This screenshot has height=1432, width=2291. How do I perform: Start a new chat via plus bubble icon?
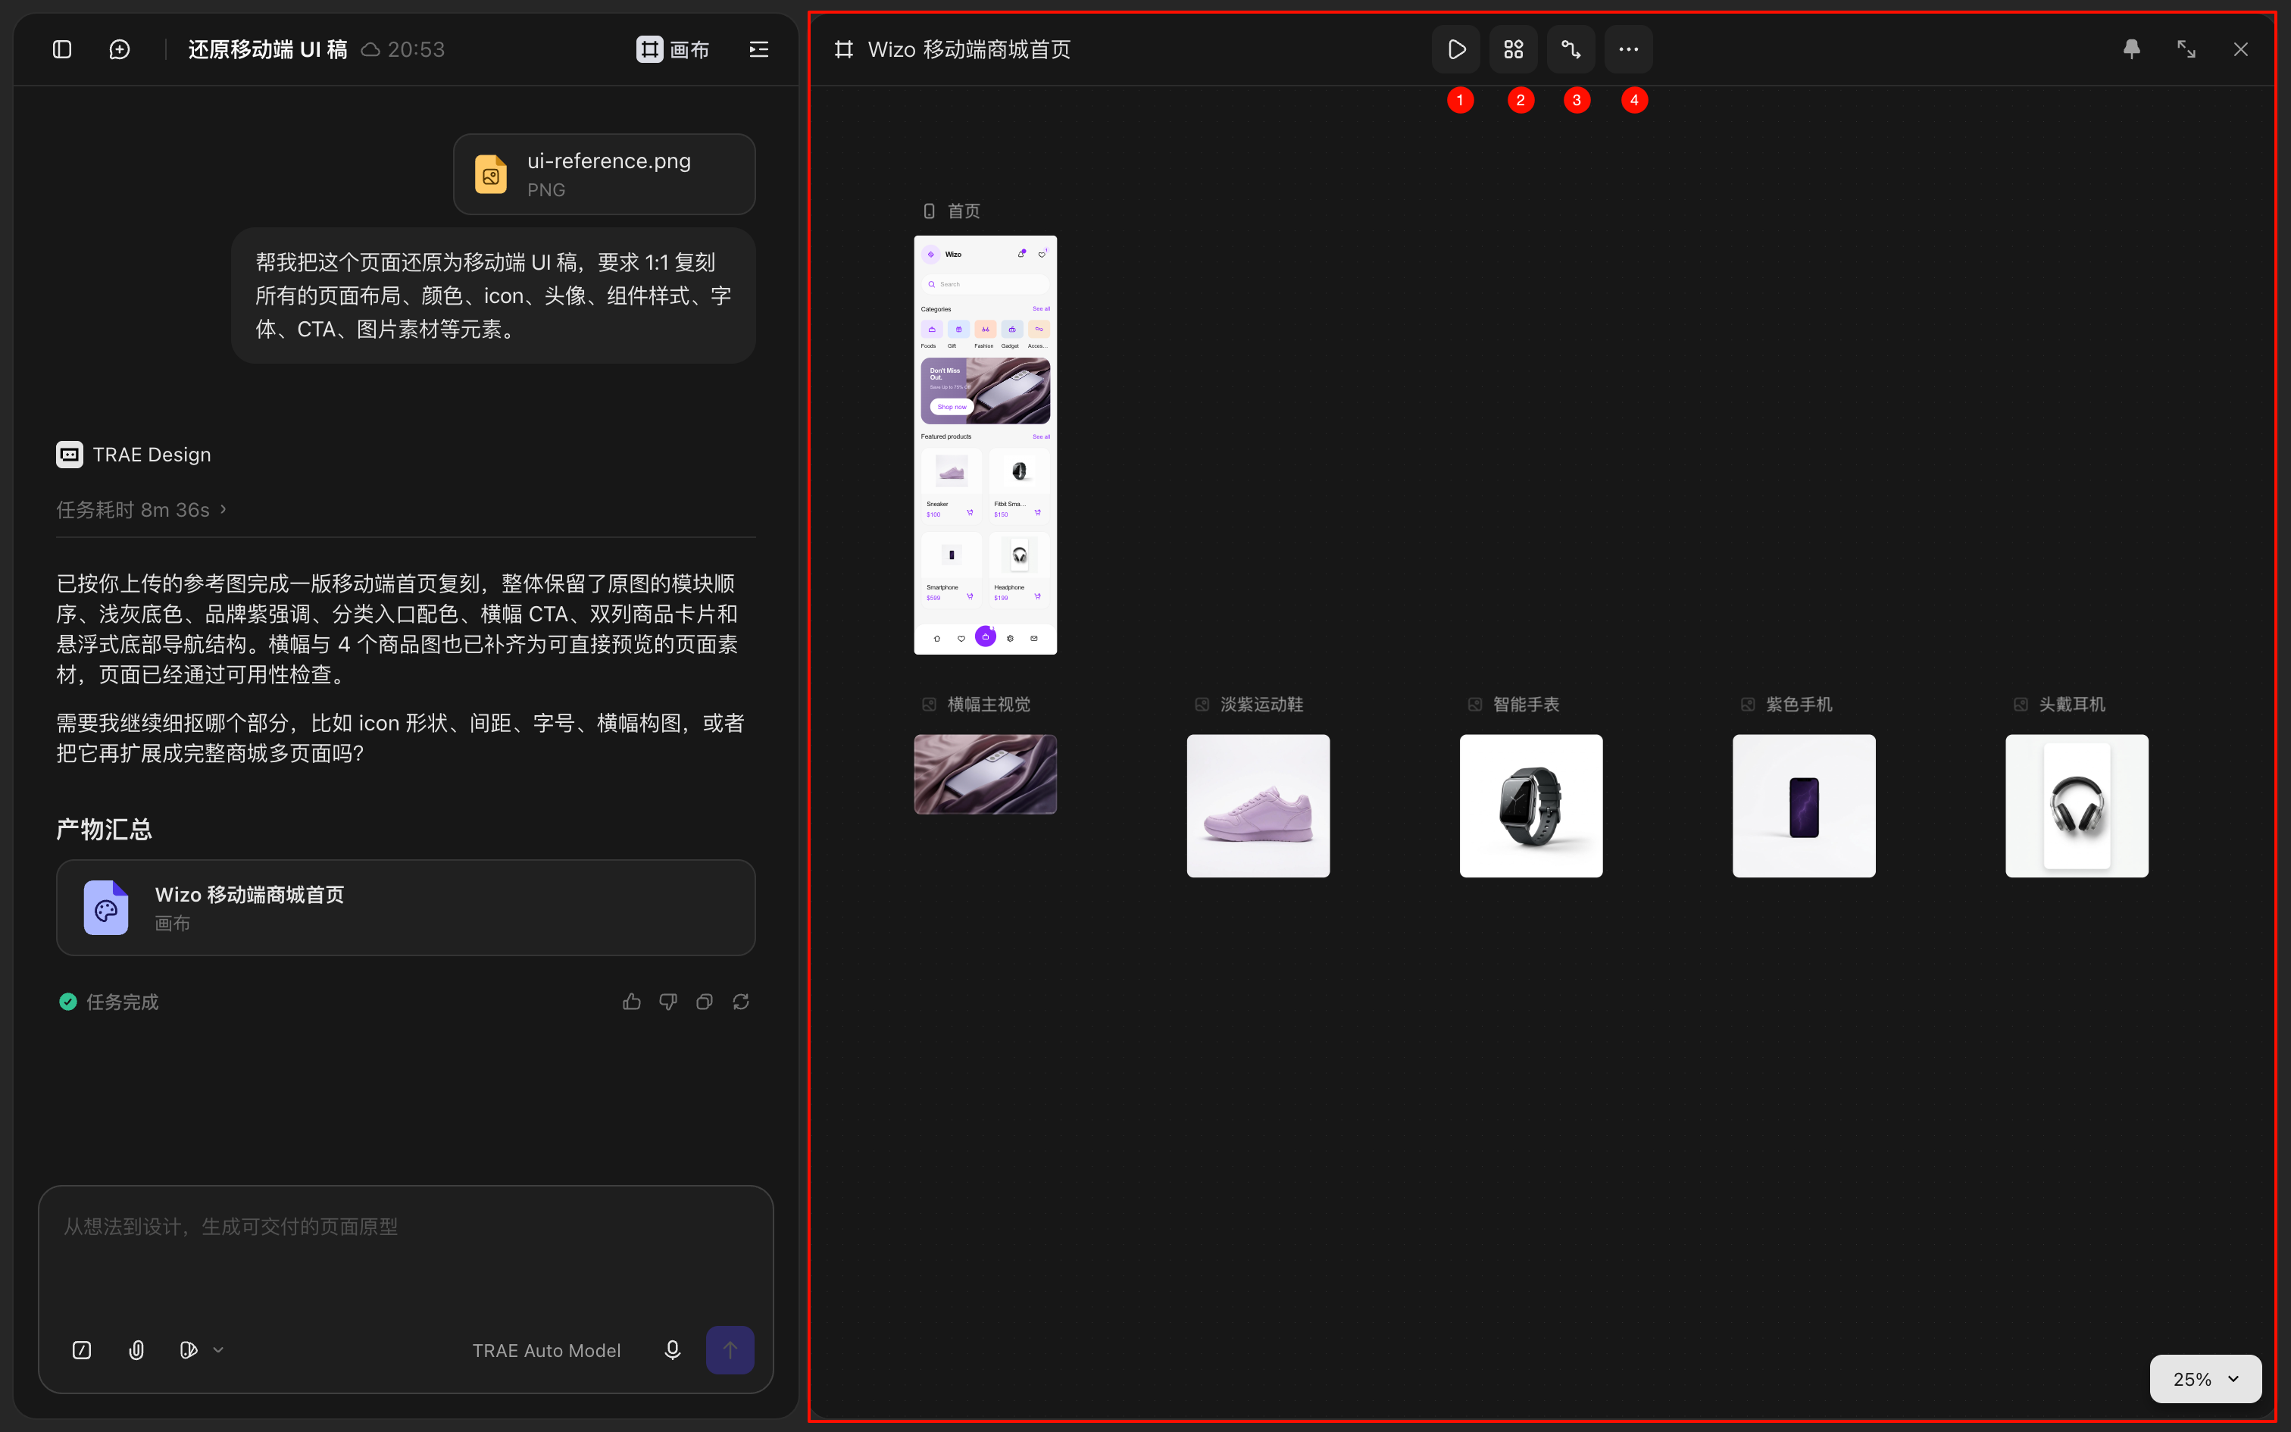click(x=119, y=49)
